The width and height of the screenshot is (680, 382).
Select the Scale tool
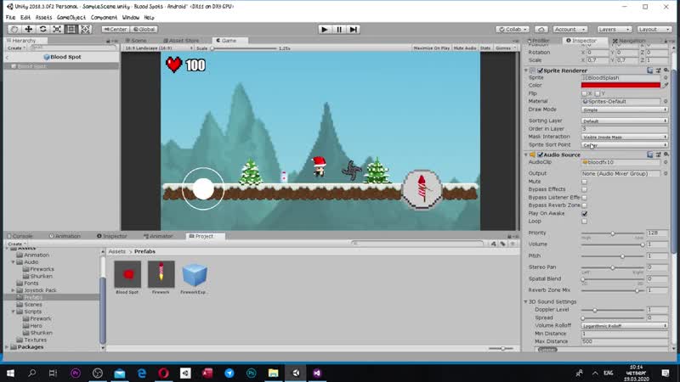[x=57, y=29]
